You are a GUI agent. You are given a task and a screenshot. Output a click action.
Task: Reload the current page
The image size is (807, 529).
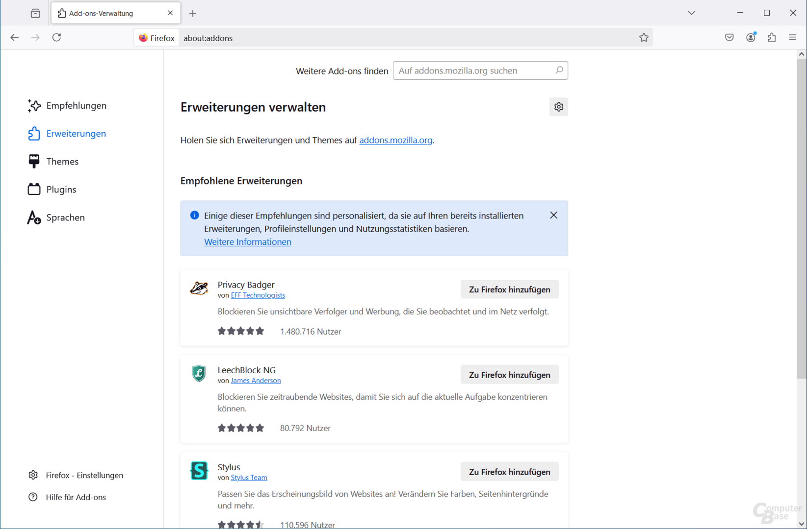(57, 38)
